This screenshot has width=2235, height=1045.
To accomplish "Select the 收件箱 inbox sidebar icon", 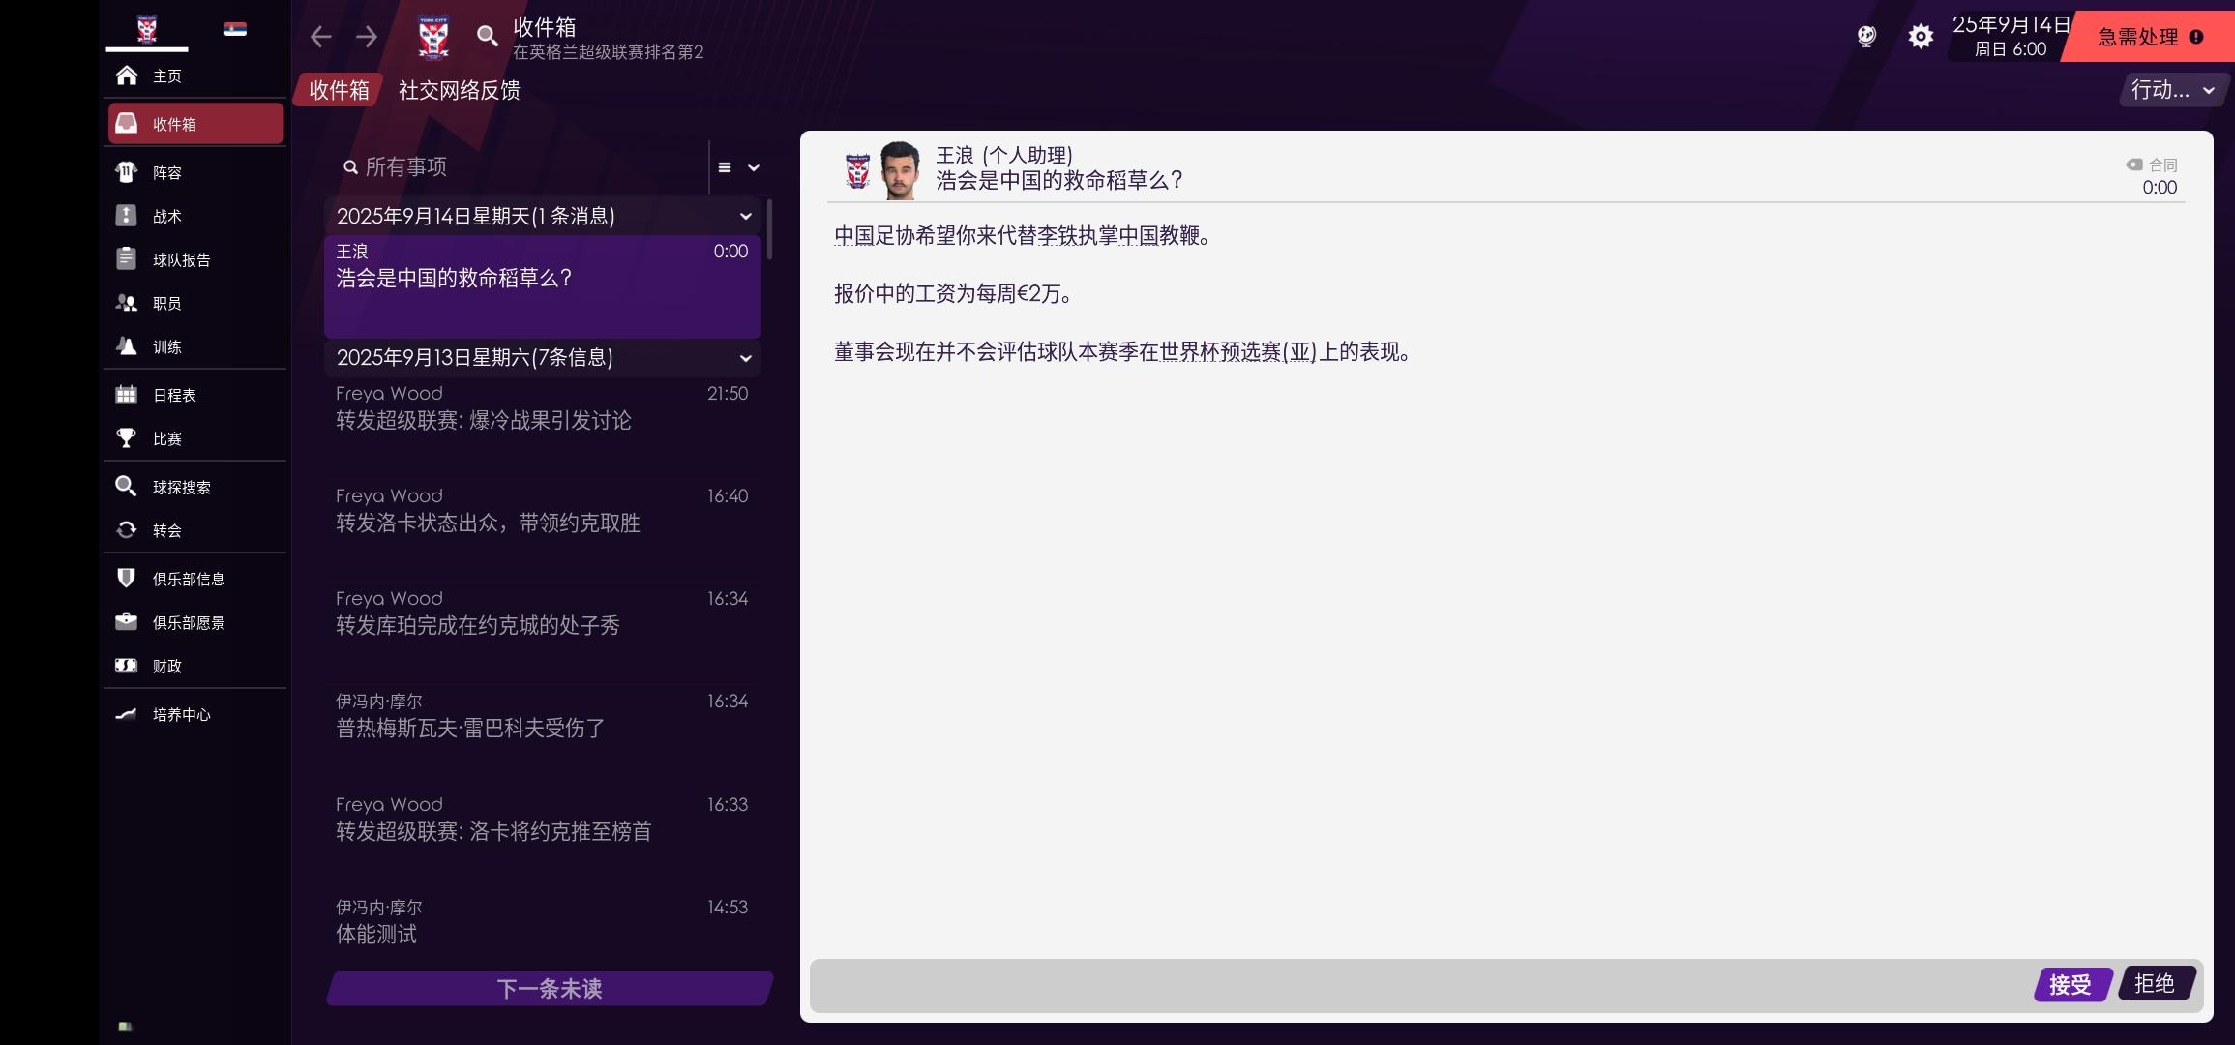I will click(x=127, y=123).
